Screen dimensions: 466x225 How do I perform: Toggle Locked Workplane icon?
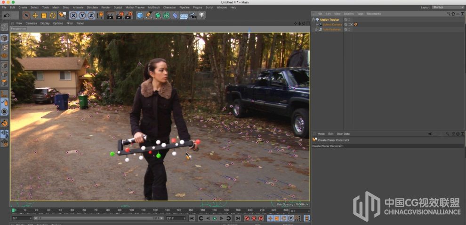[x=4, y=134]
